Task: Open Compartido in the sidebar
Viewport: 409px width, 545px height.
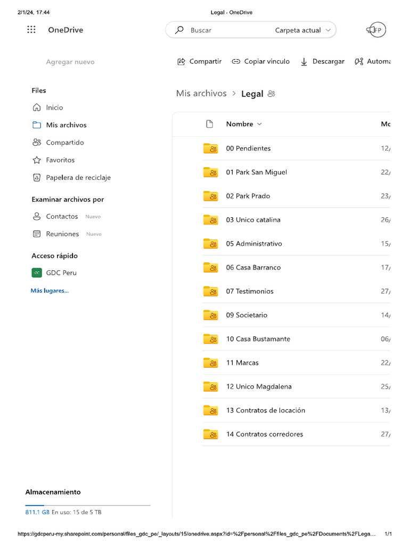Action: (65, 143)
